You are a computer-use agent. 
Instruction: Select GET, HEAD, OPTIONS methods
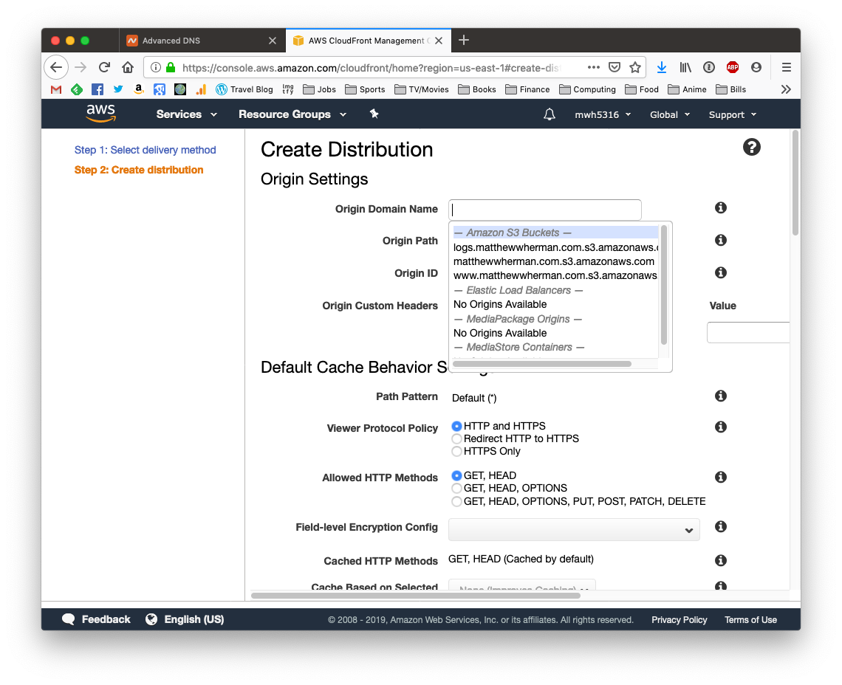click(456, 488)
